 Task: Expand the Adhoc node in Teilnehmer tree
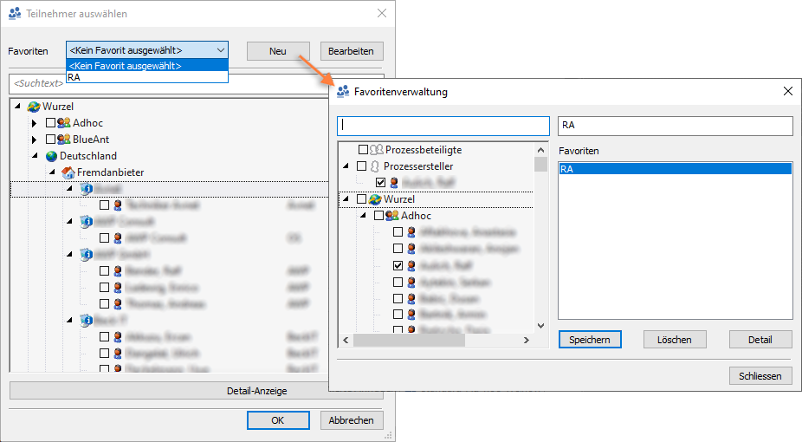point(34,123)
